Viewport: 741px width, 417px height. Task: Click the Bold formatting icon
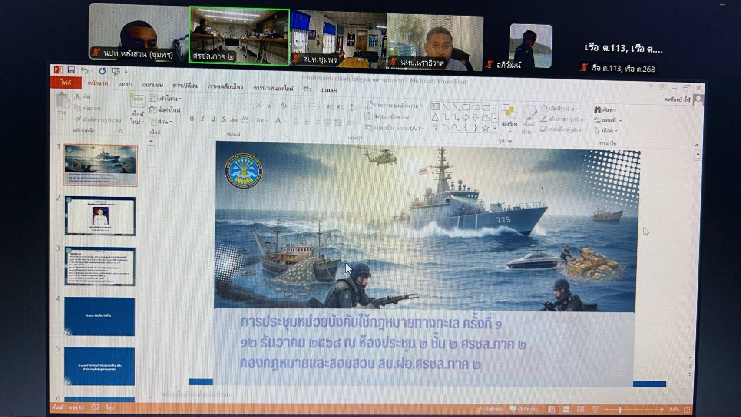pos(192,119)
